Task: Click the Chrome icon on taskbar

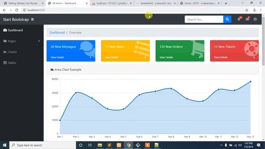Action: point(129,145)
